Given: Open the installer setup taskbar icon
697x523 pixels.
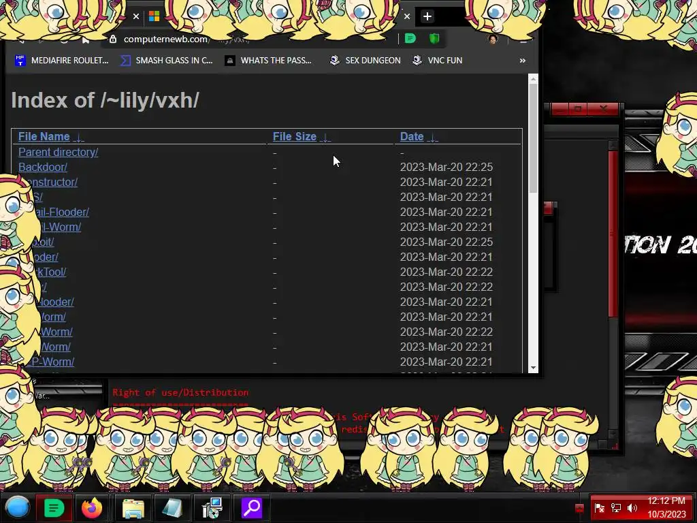Looking at the screenshot, I should tap(212, 508).
